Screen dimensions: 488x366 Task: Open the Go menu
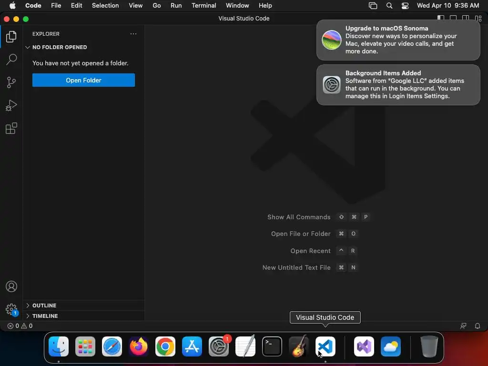coord(156,6)
